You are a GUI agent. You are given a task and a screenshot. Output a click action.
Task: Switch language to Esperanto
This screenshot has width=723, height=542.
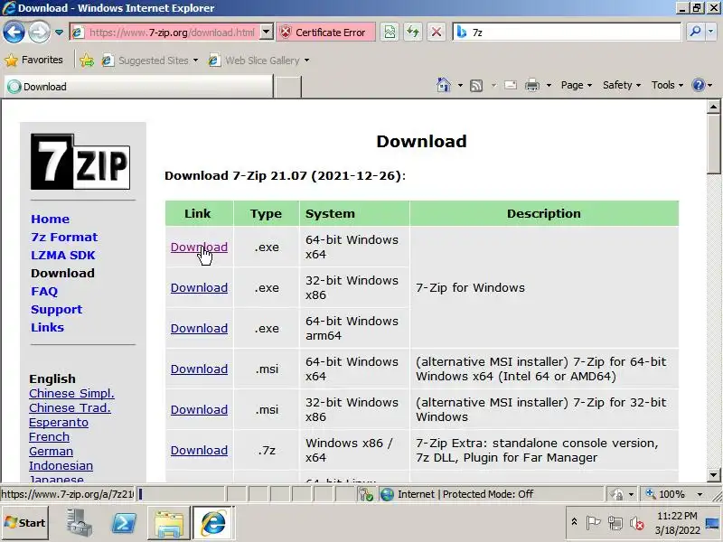coord(59,422)
